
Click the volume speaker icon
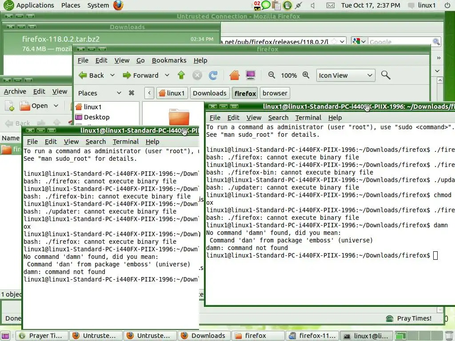coord(312,5)
